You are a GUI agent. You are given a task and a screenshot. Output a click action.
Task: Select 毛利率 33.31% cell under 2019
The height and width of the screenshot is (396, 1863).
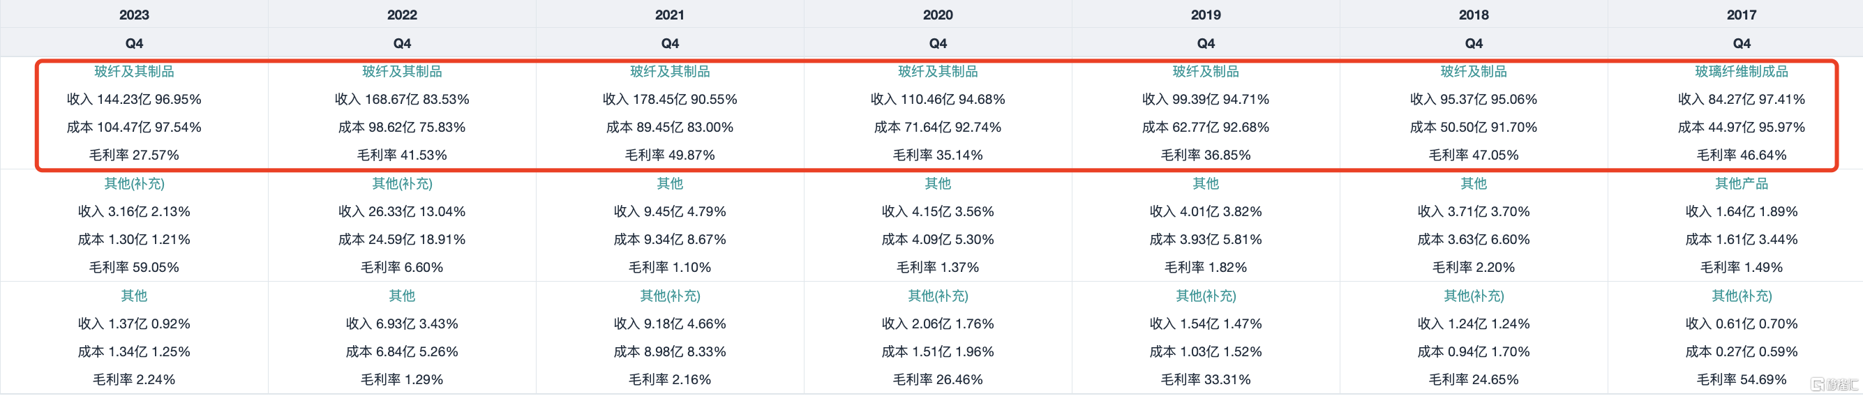1206,379
